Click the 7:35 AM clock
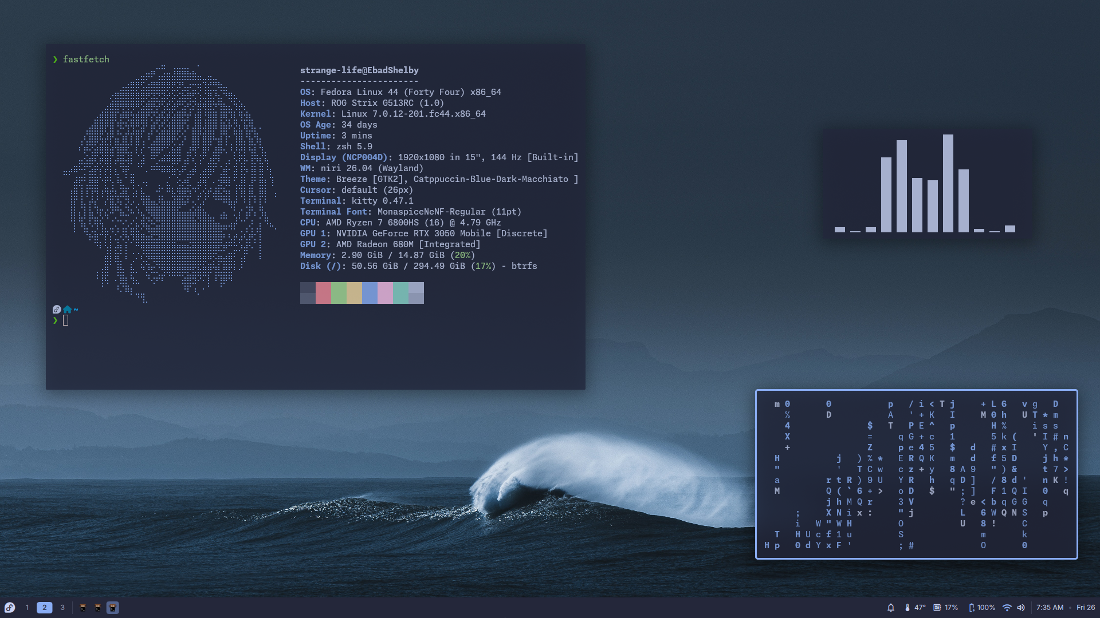Image resolution: width=1100 pixels, height=618 pixels. pos(1050,608)
